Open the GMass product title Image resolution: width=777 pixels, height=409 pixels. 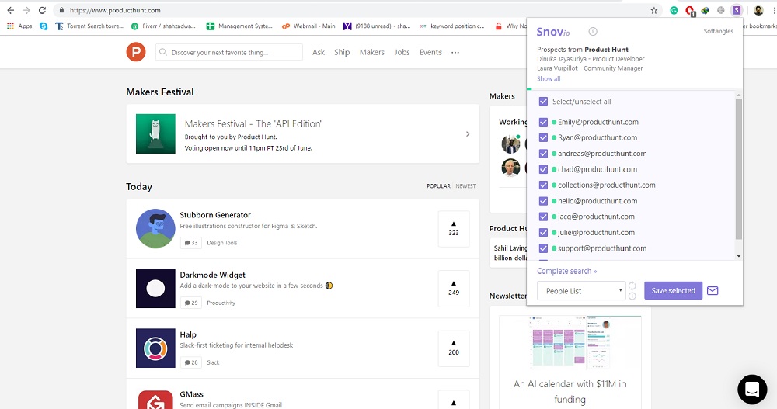tap(191, 394)
